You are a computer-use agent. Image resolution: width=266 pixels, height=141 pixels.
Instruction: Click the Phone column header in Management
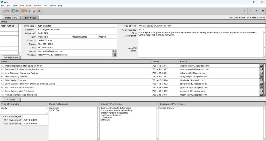click(165, 62)
